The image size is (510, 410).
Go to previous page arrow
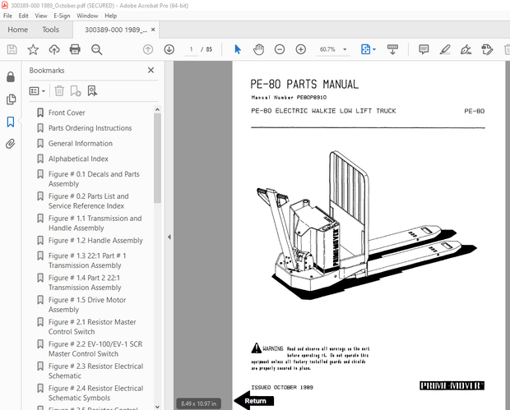[148, 49]
